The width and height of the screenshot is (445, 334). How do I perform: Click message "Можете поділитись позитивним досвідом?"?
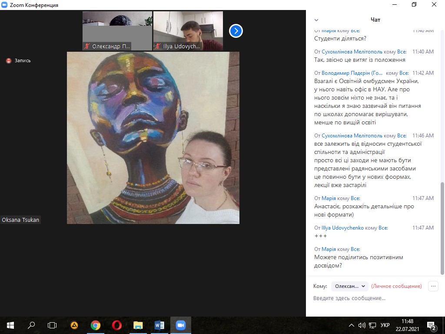click(359, 261)
